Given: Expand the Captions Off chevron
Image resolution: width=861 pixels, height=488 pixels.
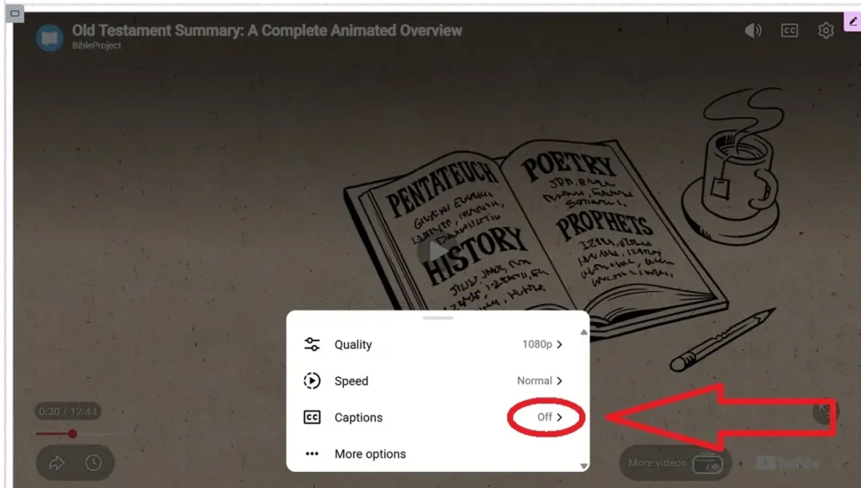Looking at the screenshot, I should 559,417.
